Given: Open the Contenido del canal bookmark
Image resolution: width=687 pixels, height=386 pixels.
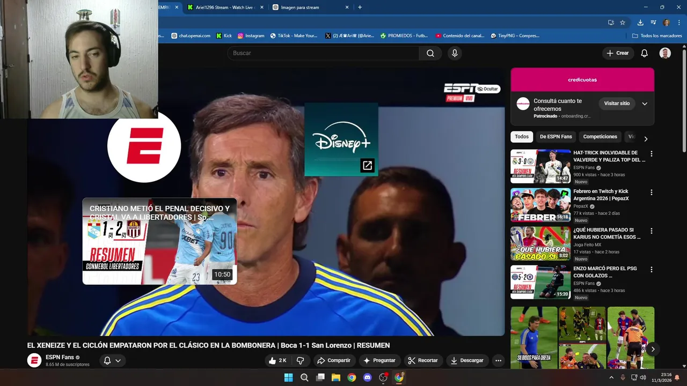Looking at the screenshot, I should coord(460,36).
